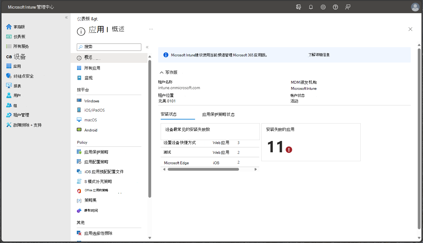Collapse the main left navigation pane

(66, 17)
